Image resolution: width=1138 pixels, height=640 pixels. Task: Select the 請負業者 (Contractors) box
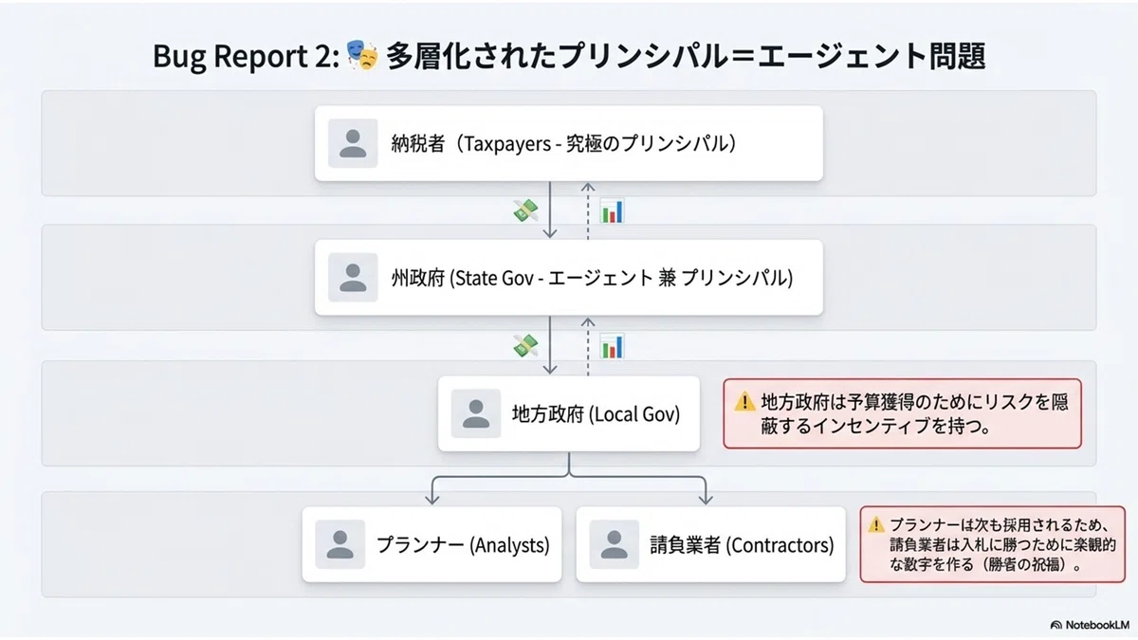tap(710, 544)
